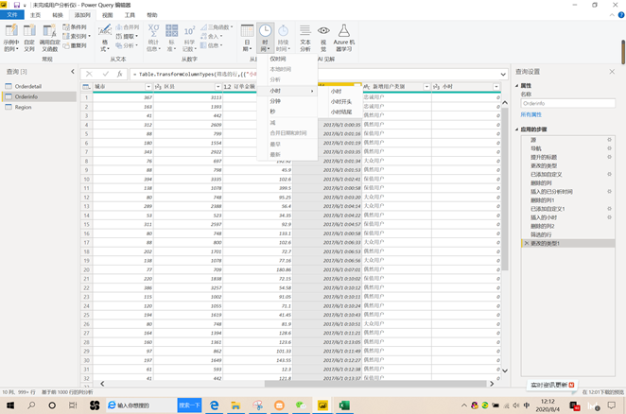Collapse the 应用的步骤 section
626x414 pixels.
[517, 129]
